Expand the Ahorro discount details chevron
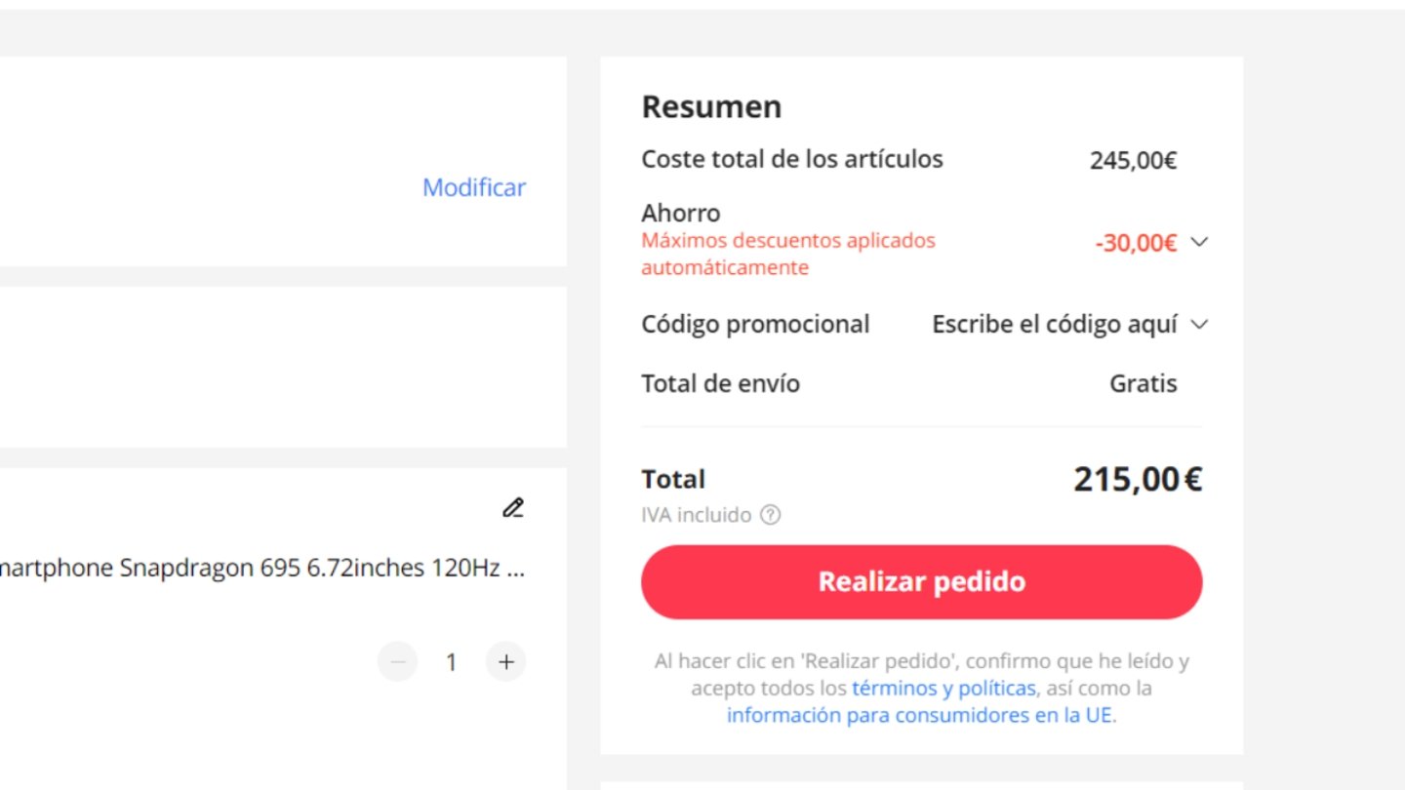The image size is (1405, 790). [x=1200, y=242]
